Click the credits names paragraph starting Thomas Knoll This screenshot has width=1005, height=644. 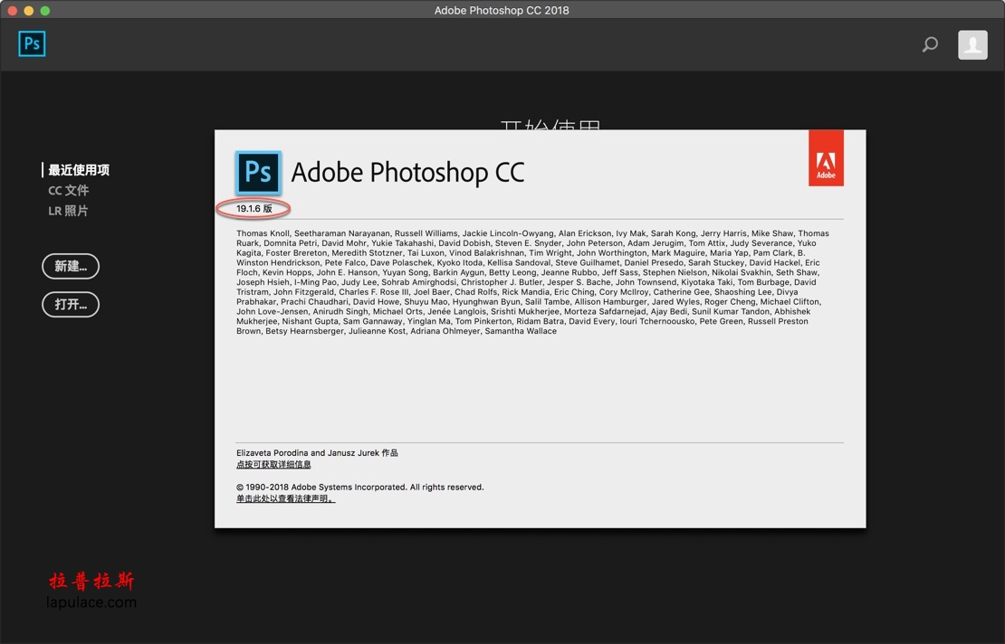pos(532,282)
